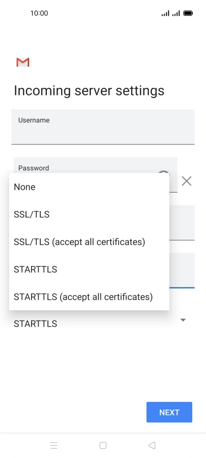The height and width of the screenshot is (458, 206).
Task: Go to home screen via square icon
Action: (x=102, y=445)
